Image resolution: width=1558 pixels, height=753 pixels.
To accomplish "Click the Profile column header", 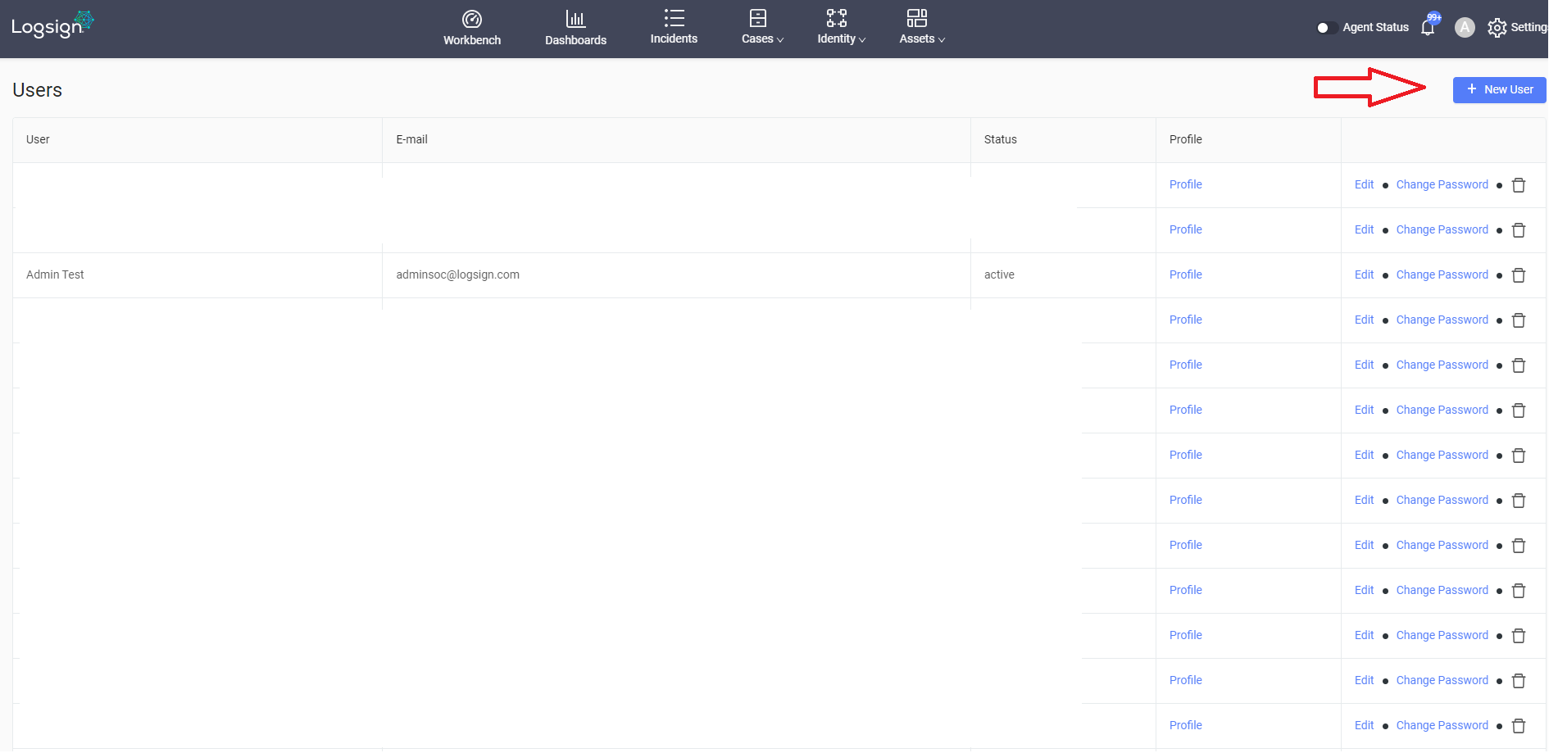I will [1248, 140].
